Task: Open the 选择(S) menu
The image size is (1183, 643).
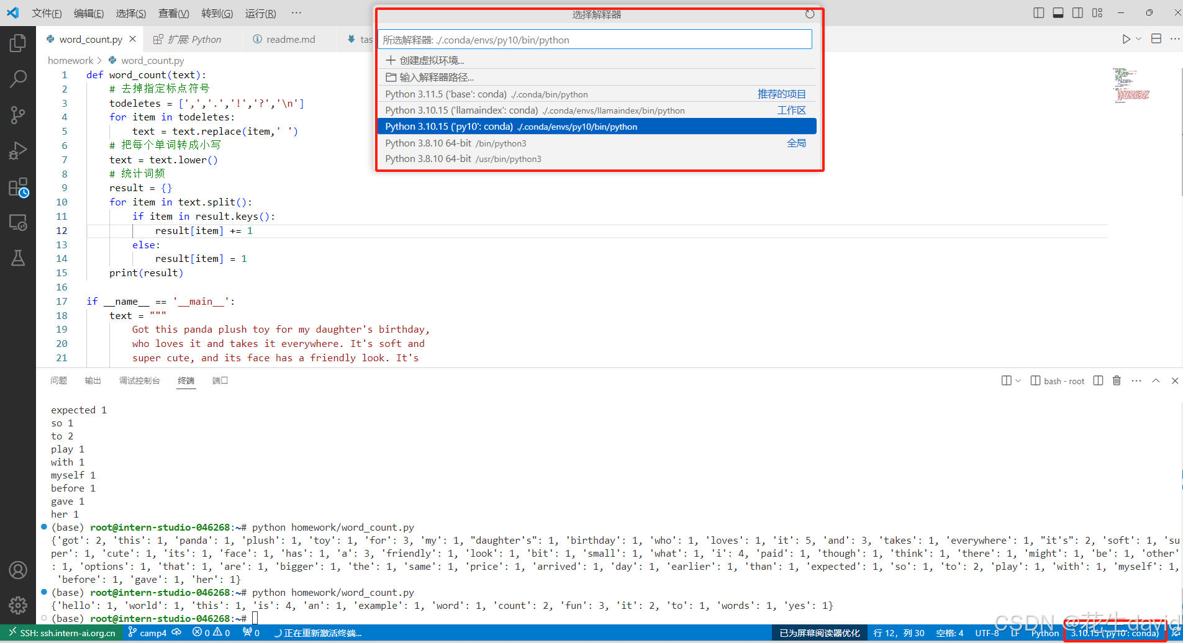Action: click(x=131, y=13)
